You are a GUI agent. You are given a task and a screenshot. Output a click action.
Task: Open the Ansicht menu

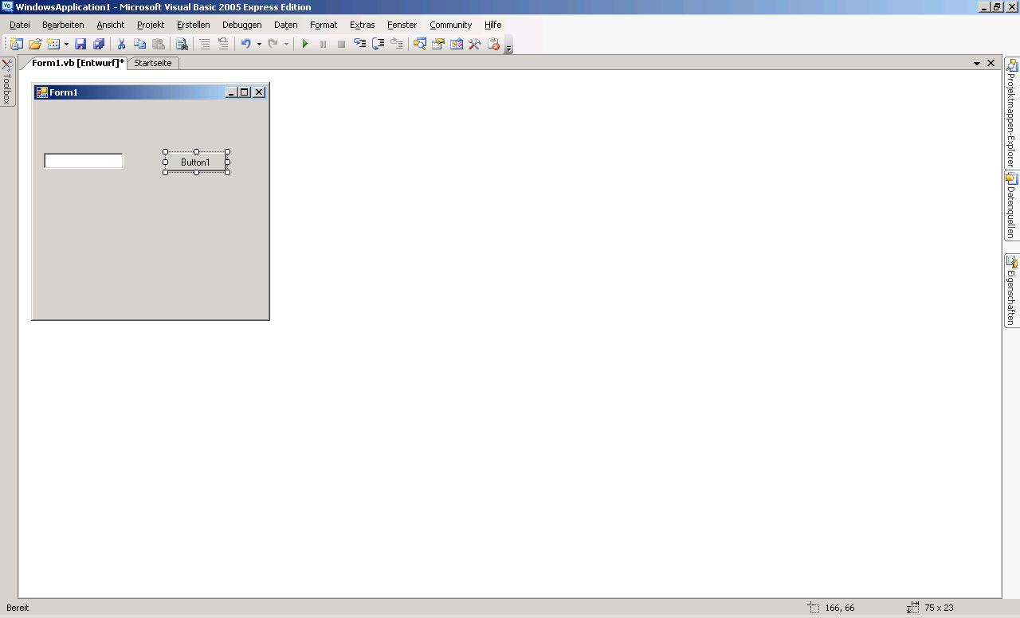click(x=111, y=25)
